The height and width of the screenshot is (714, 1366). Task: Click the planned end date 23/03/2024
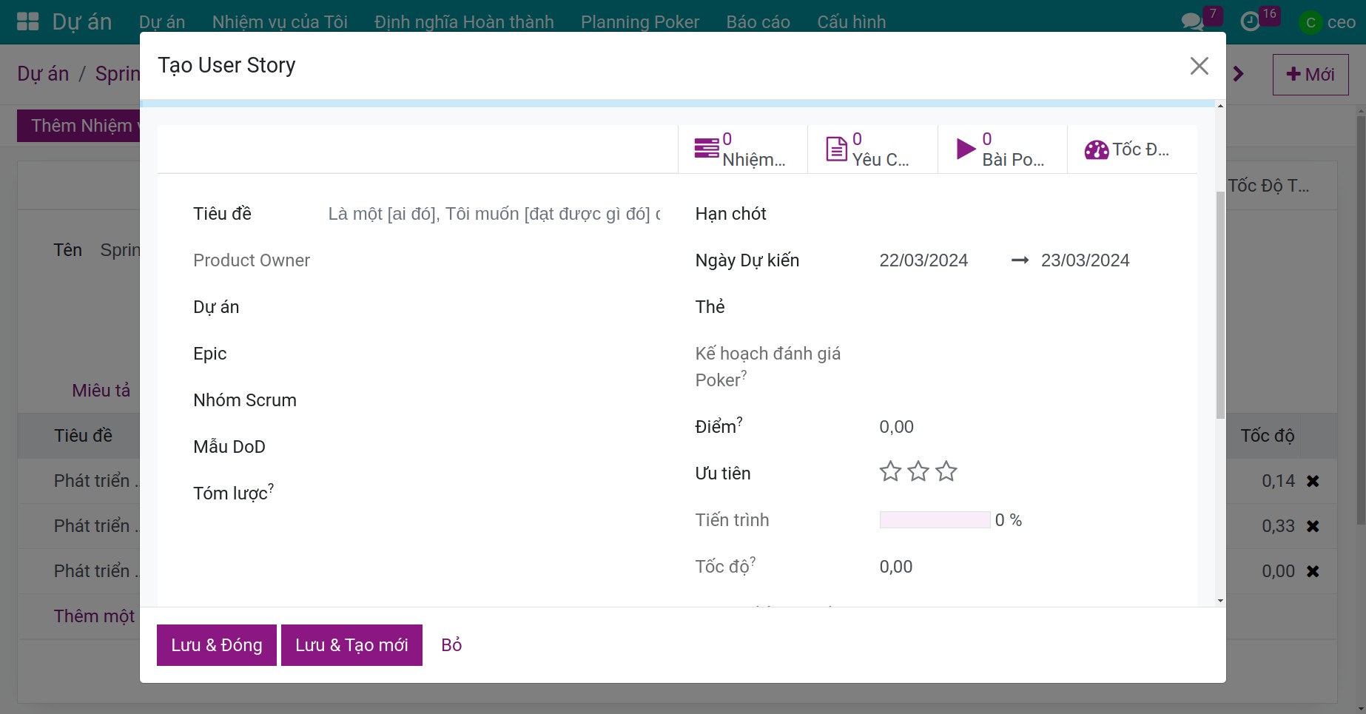point(1086,260)
